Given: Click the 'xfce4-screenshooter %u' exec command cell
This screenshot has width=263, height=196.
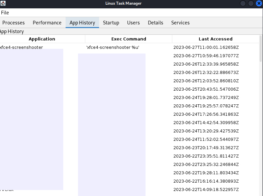Looking at the screenshot, I should [113, 47].
